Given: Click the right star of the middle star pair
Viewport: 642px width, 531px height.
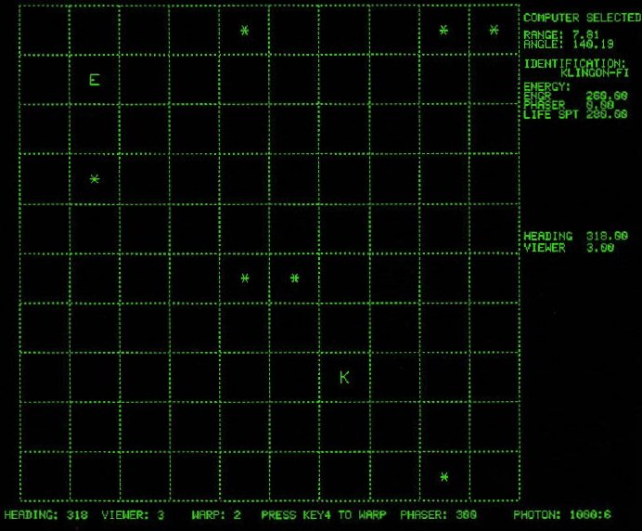Looking at the screenshot, I should point(295,278).
